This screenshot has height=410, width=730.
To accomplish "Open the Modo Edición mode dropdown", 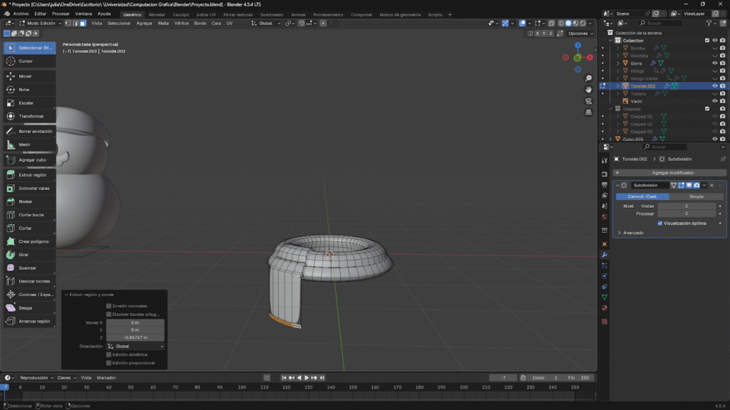I will point(40,23).
